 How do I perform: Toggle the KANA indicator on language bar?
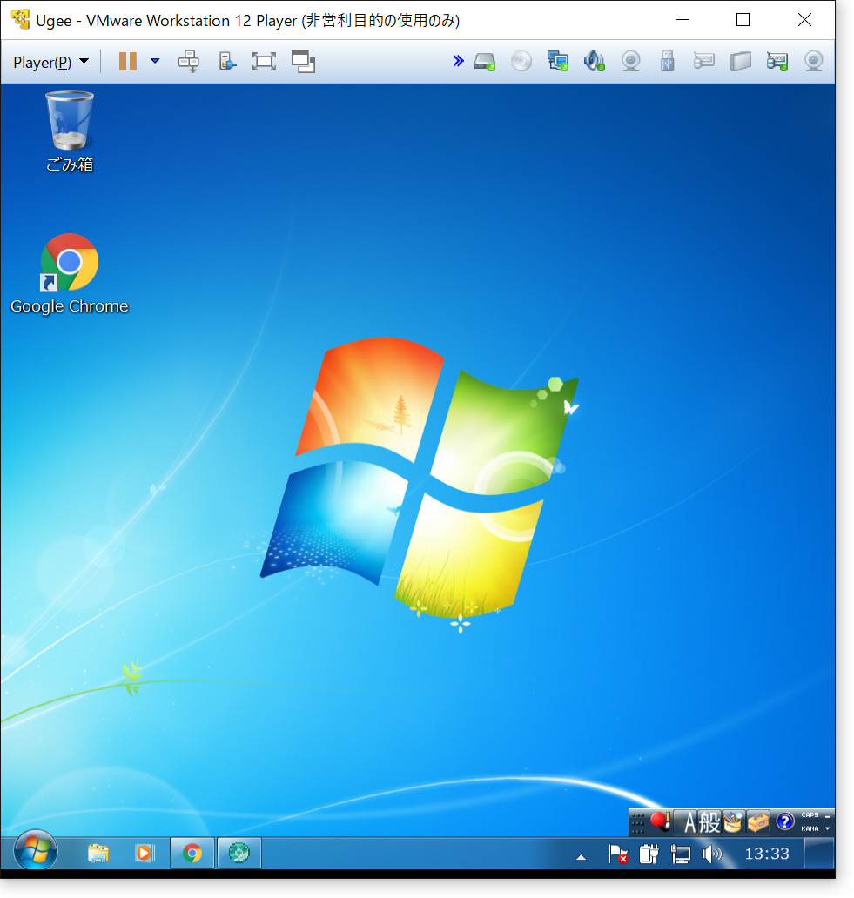click(810, 828)
